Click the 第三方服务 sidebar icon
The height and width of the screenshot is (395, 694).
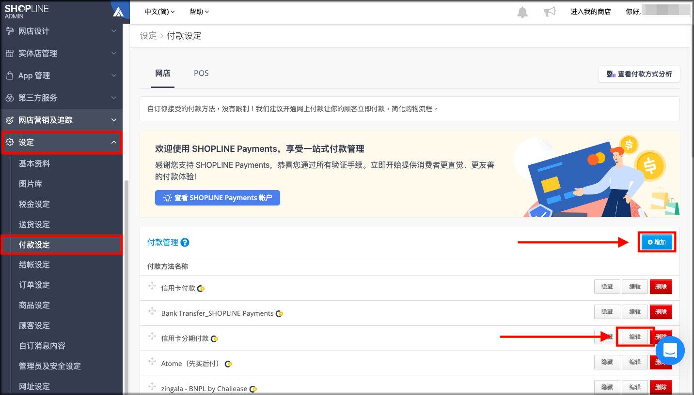tap(10, 98)
